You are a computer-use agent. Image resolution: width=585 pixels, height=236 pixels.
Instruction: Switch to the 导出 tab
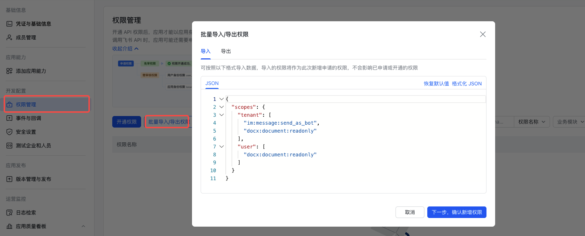tap(226, 51)
